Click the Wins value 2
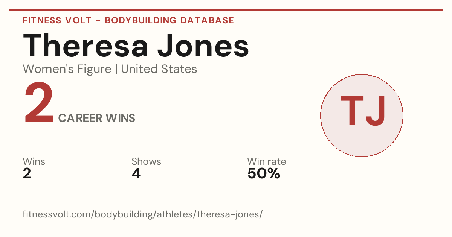452x237 pixels. pyautogui.click(x=27, y=173)
